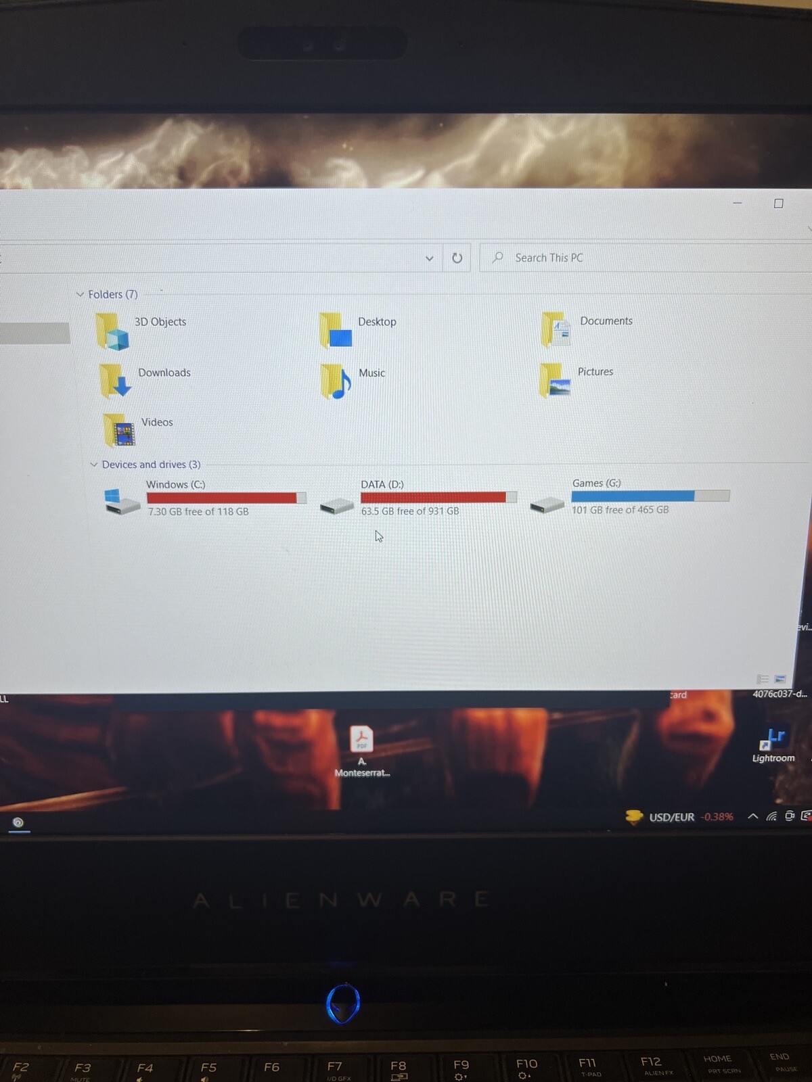The width and height of the screenshot is (812, 1082).
Task: Click into Search This PC field
Action: 645,258
